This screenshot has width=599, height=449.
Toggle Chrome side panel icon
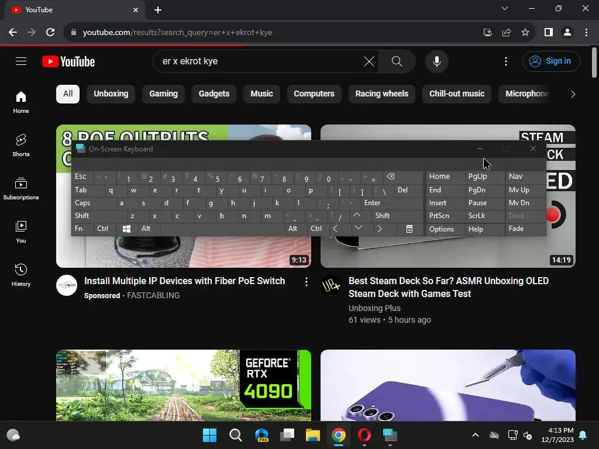click(549, 33)
